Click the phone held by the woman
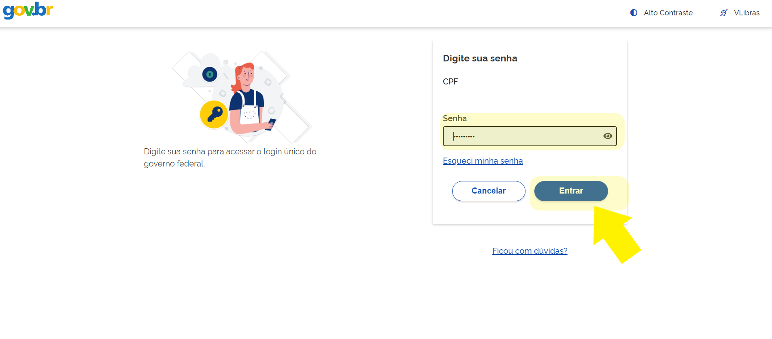 pyautogui.click(x=271, y=124)
